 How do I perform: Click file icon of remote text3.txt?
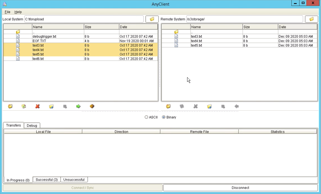tap(176, 37)
